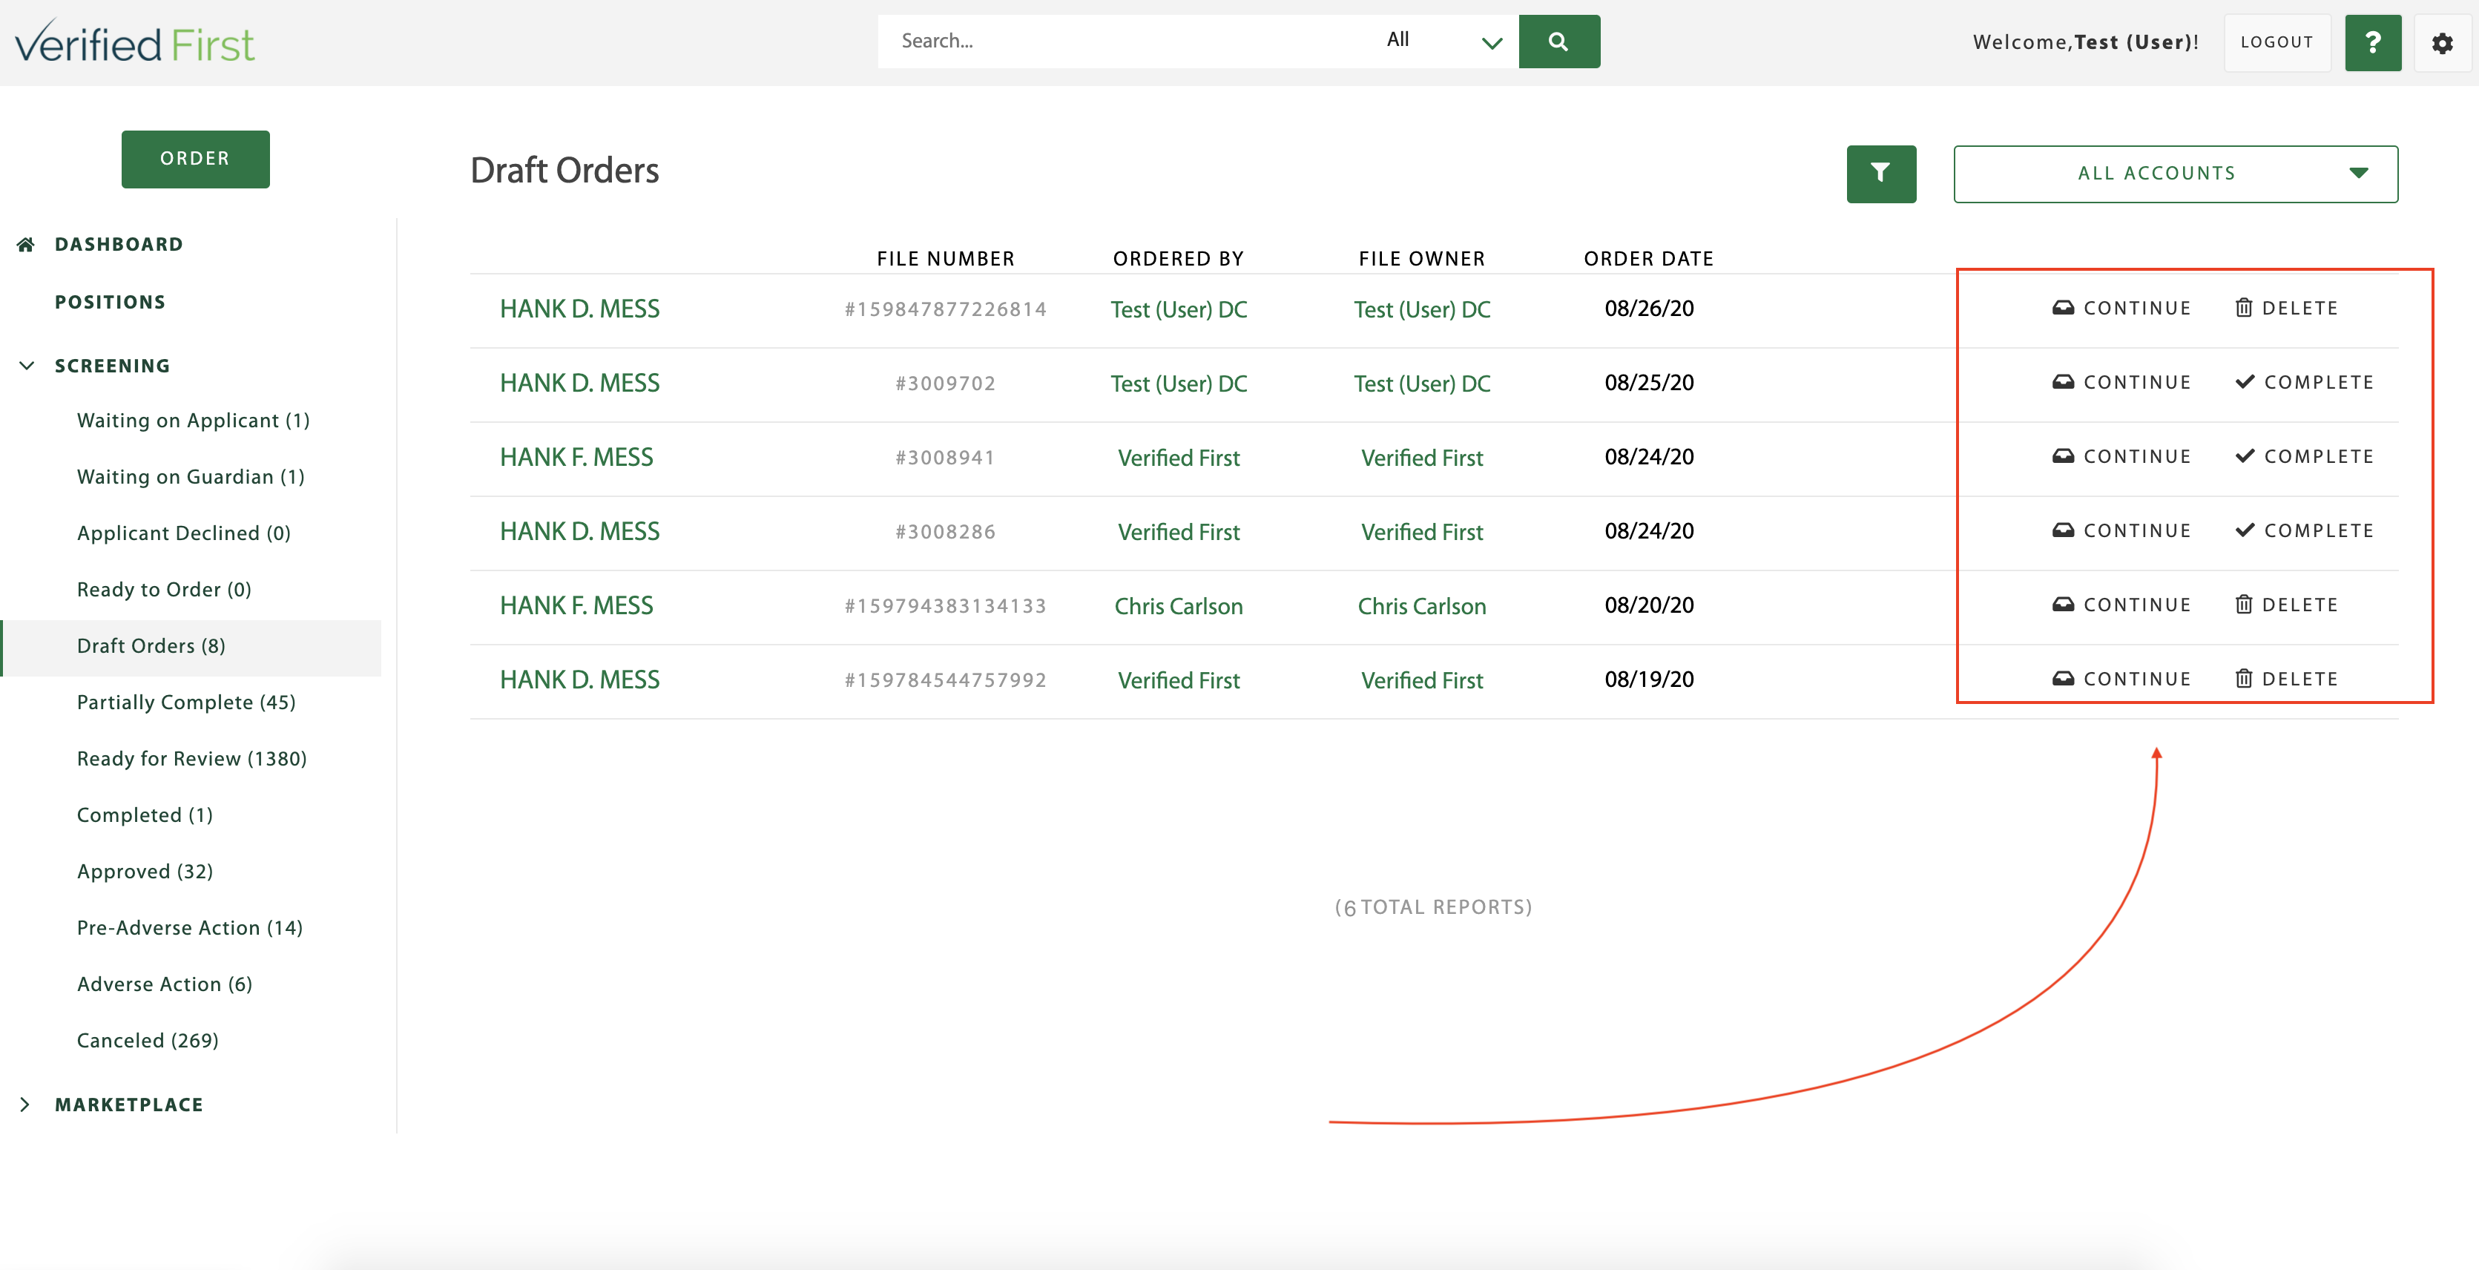2479x1270 pixels.
Task: Complete draft order #3009702
Action: tap(2304, 382)
